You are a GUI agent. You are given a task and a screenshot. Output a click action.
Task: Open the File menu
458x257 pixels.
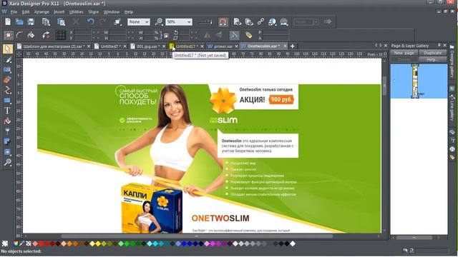(14, 12)
